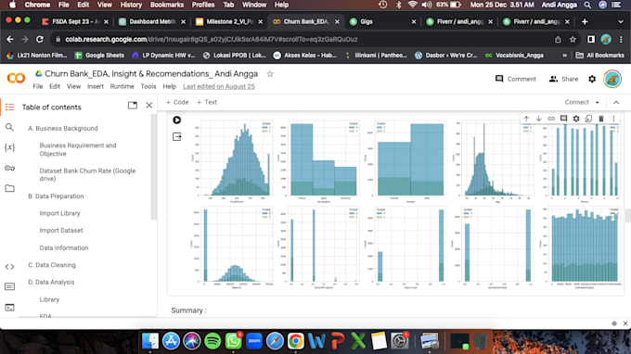Bookmark this page with star icon
This screenshot has height=354, width=631.
(573, 39)
